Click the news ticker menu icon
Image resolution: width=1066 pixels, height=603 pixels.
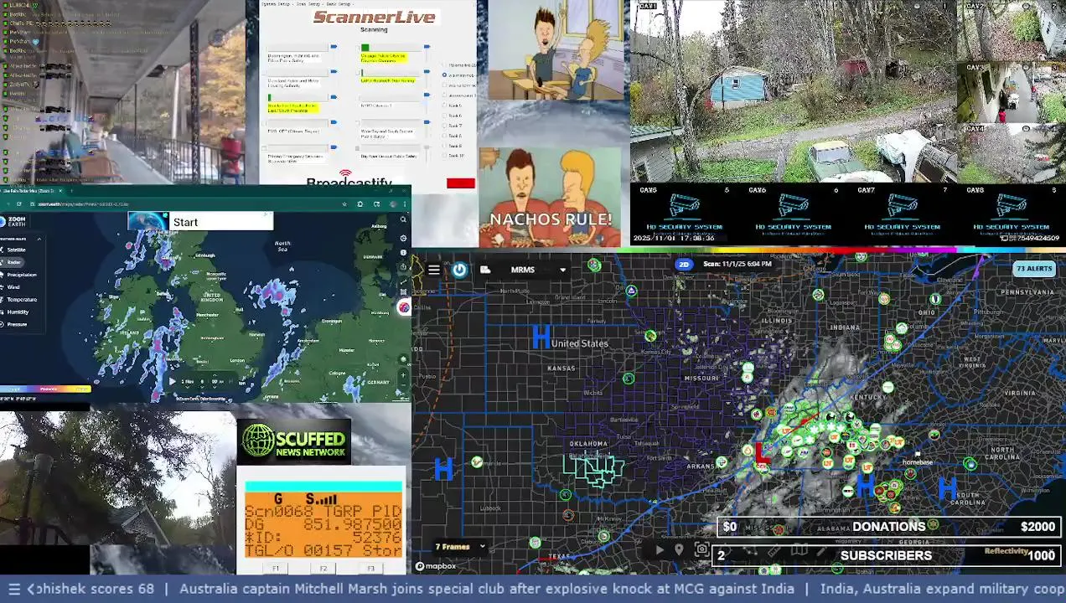coord(13,589)
